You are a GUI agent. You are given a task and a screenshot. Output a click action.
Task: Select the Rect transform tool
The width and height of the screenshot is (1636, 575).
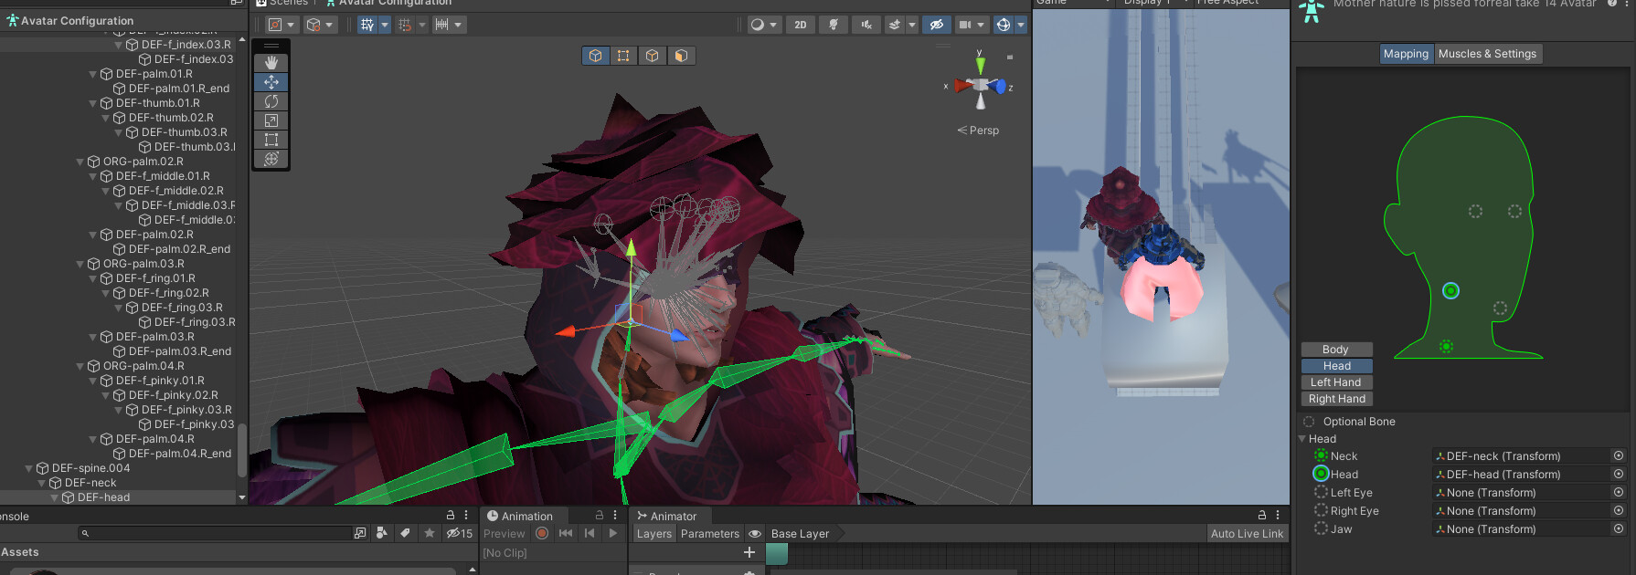271,140
